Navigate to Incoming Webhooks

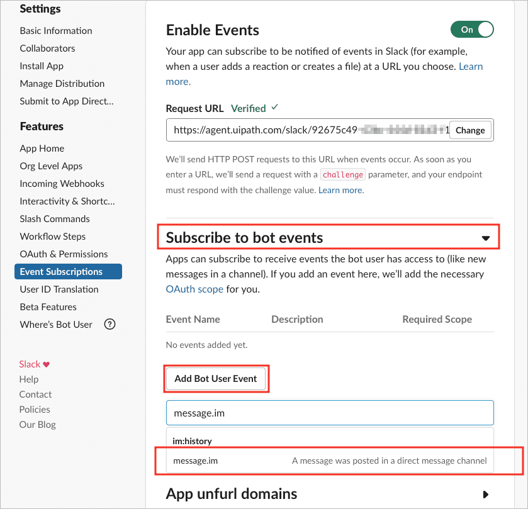click(62, 184)
